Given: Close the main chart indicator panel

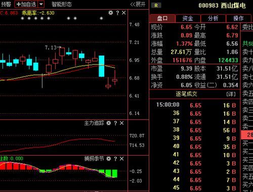Looking at the screenshot, I should [x=124, y=13].
